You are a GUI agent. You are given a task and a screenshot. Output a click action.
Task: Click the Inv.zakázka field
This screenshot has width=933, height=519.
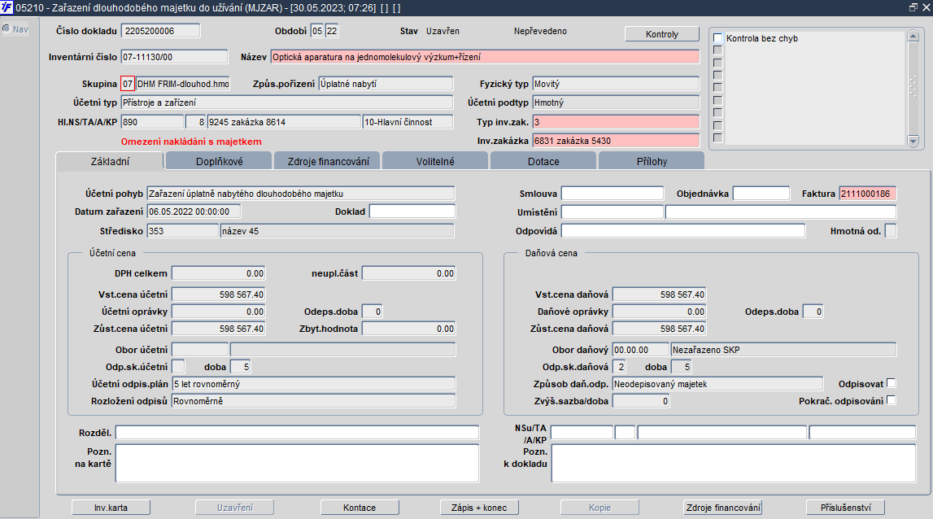point(616,141)
